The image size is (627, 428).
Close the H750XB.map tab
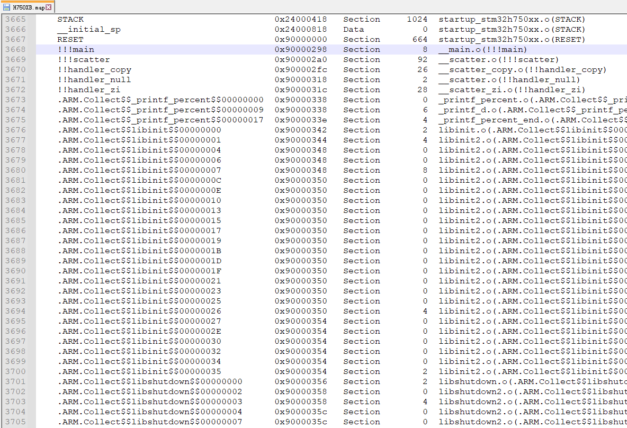(x=49, y=7)
